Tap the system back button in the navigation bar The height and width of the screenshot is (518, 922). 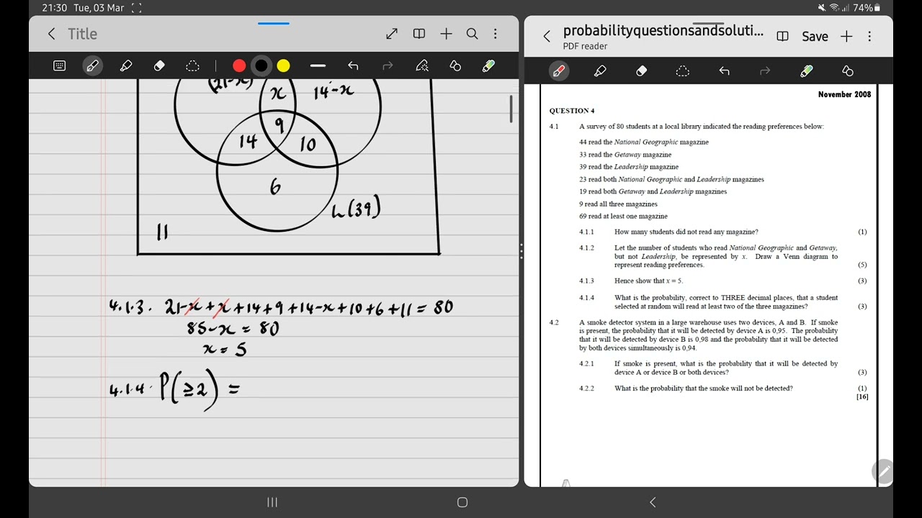(x=653, y=502)
